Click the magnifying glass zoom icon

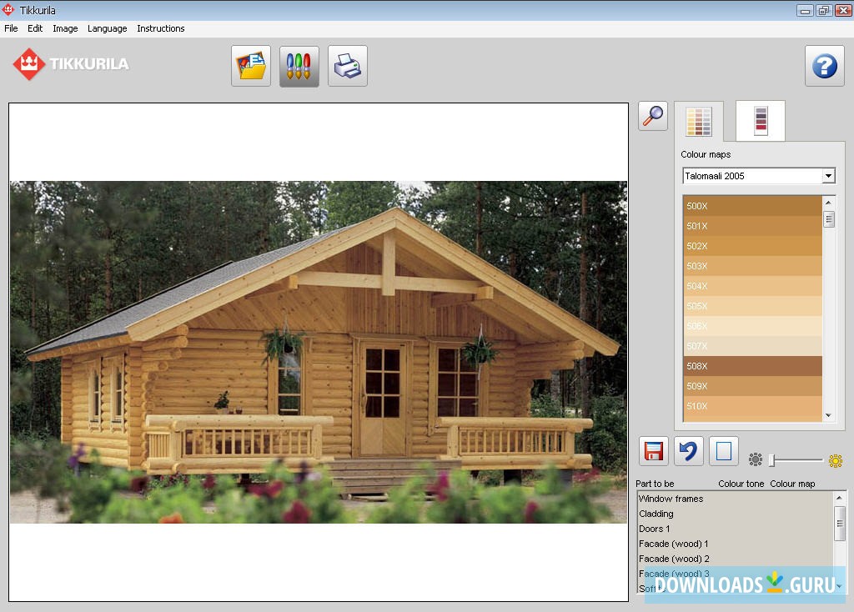[653, 116]
